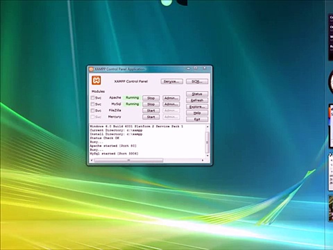Click the 'Current Directory: c:\xampp' log line
Screen dimensions: 333x250
click(116, 130)
